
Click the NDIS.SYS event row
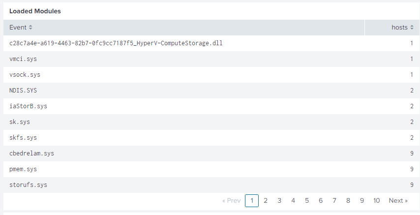click(23, 91)
